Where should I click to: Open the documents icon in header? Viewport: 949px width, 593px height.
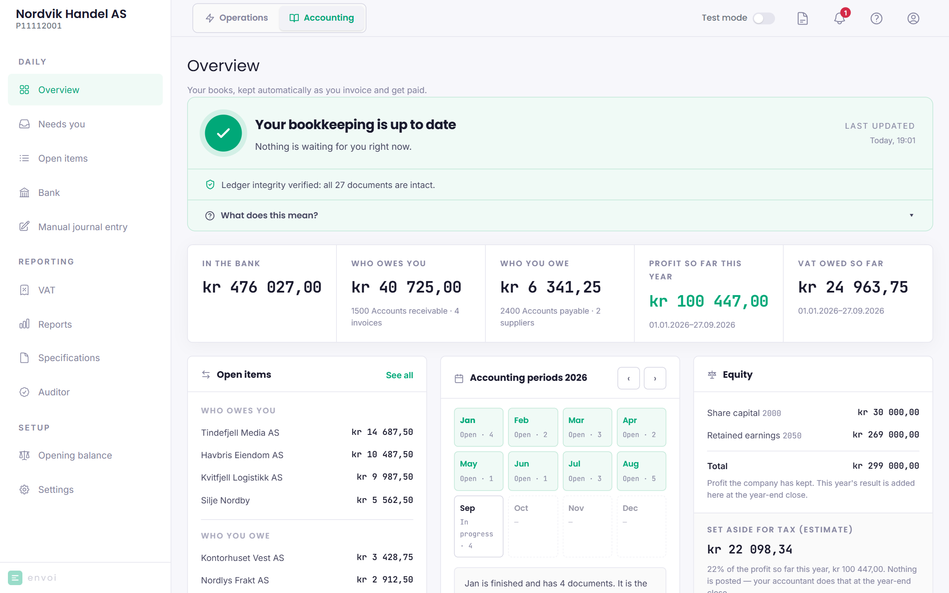[x=802, y=18]
